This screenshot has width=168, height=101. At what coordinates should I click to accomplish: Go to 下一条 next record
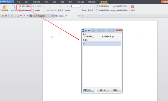click(84, 9)
